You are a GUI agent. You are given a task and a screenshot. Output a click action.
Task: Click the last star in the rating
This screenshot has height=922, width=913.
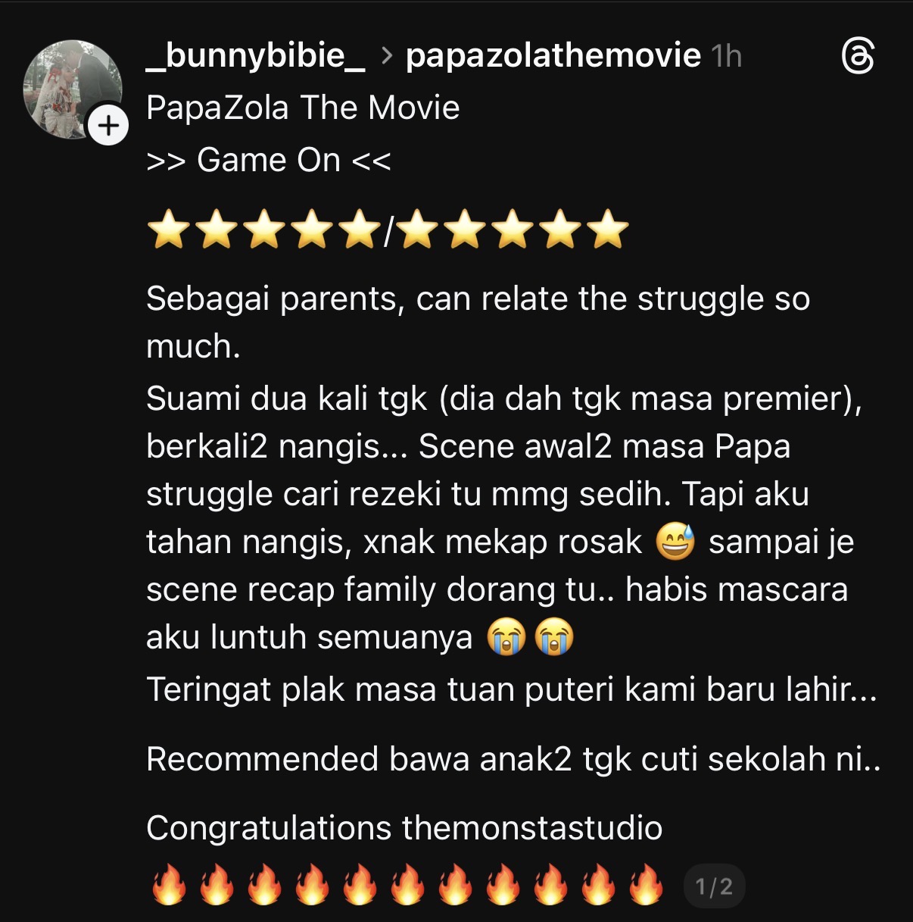(x=609, y=230)
